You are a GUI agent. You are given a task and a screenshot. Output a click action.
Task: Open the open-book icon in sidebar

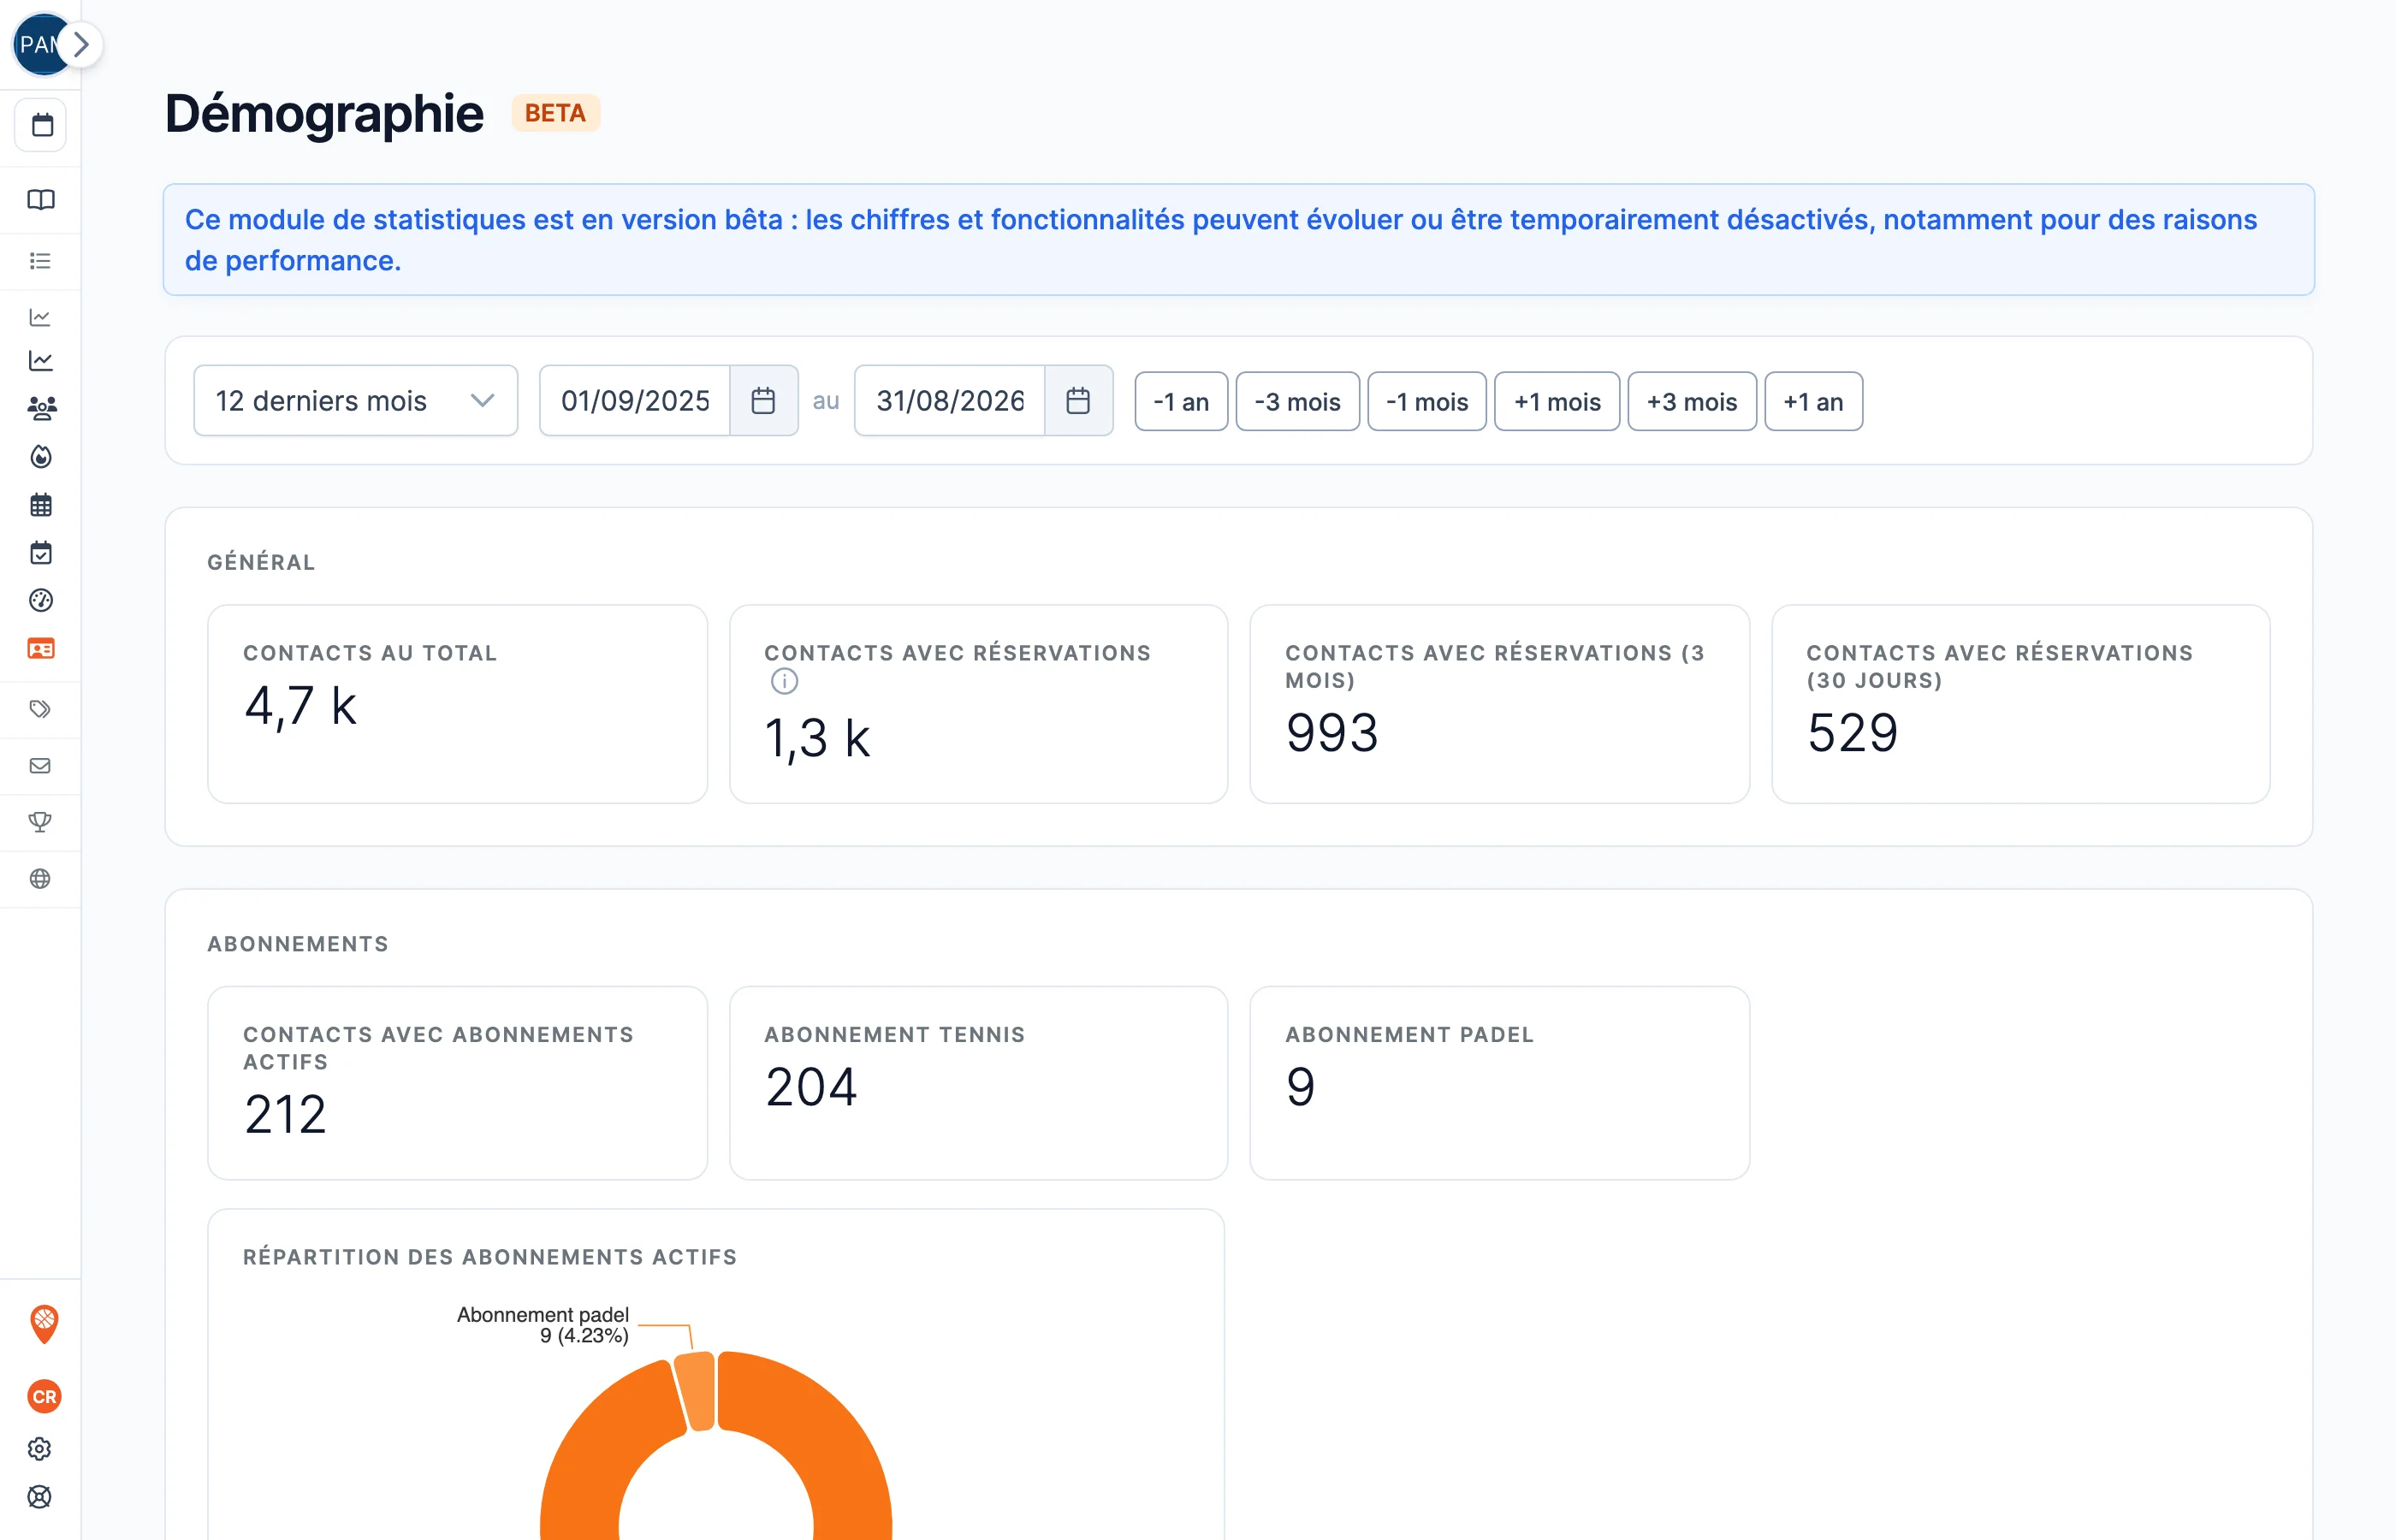point(41,200)
